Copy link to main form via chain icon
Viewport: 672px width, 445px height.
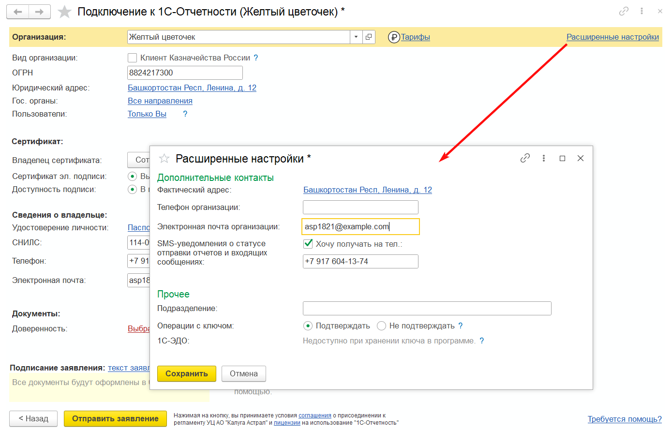(624, 11)
